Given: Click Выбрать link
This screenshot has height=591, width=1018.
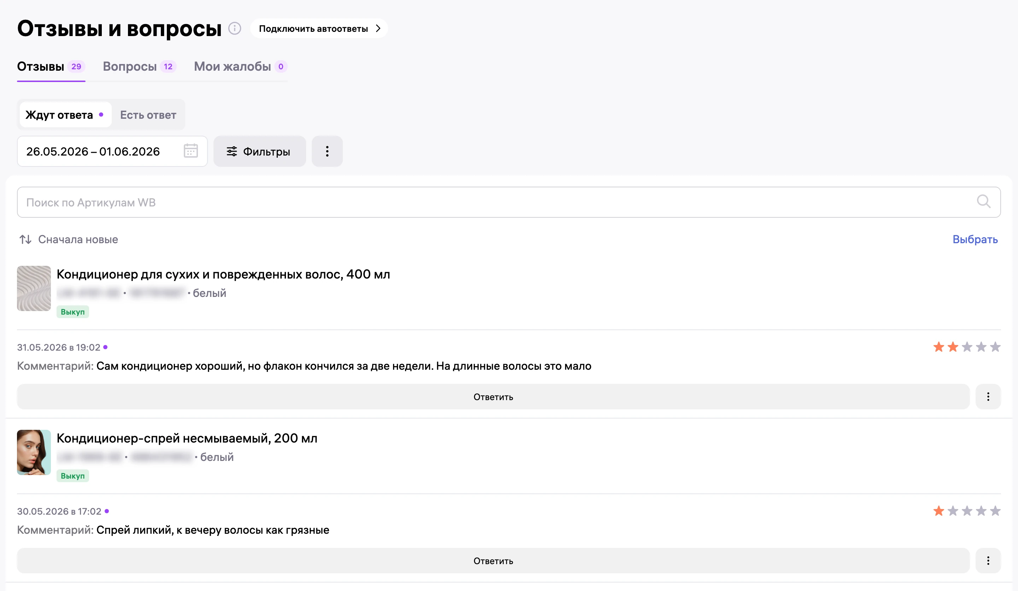Looking at the screenshot, I should [x=975, y=240].
